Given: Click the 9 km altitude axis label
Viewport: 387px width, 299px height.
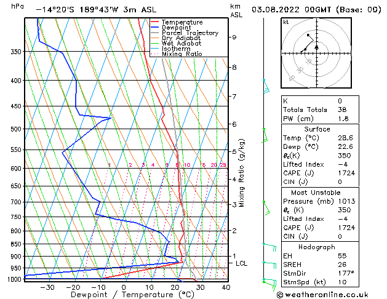Looking at the screenshot, I should [234, 38].
